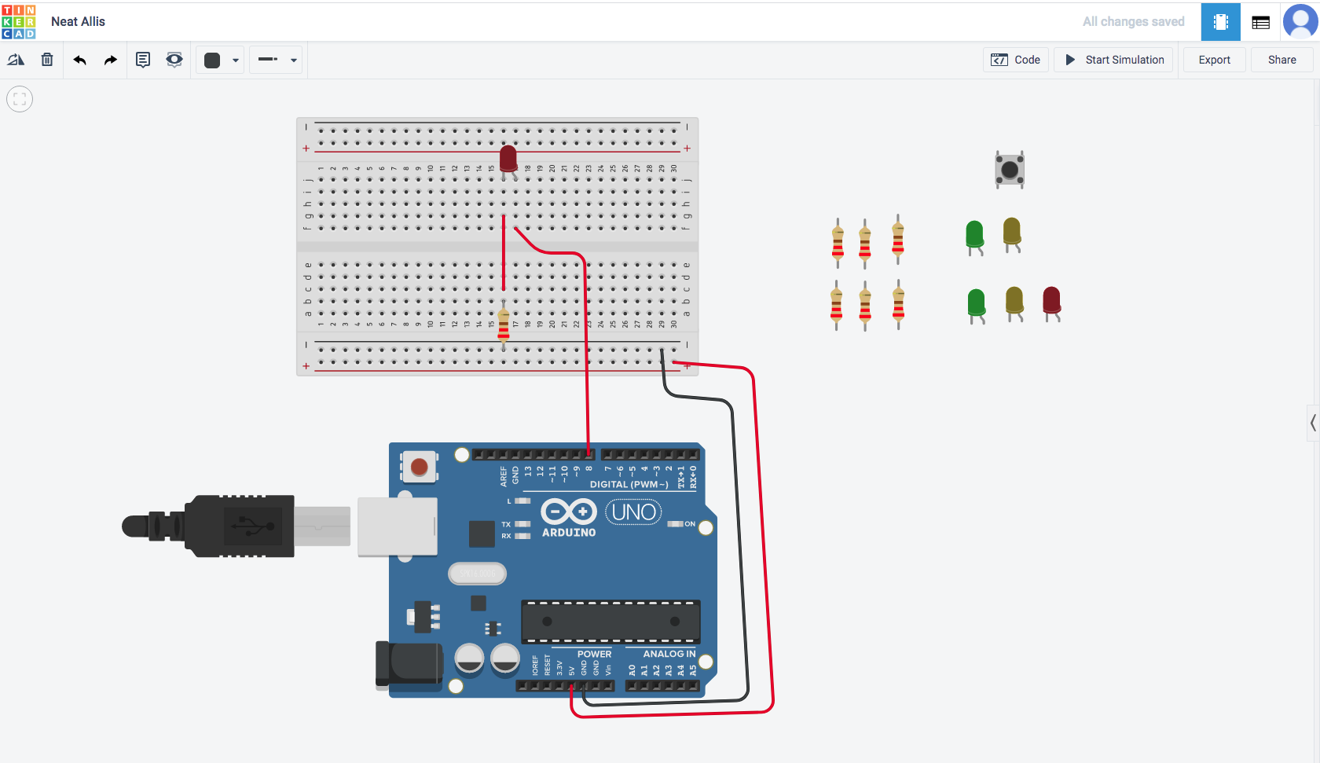The height and width of the screenshot is (763, 1320).
Task: Start Simulation of the circuit
Action: [1114, 60]
